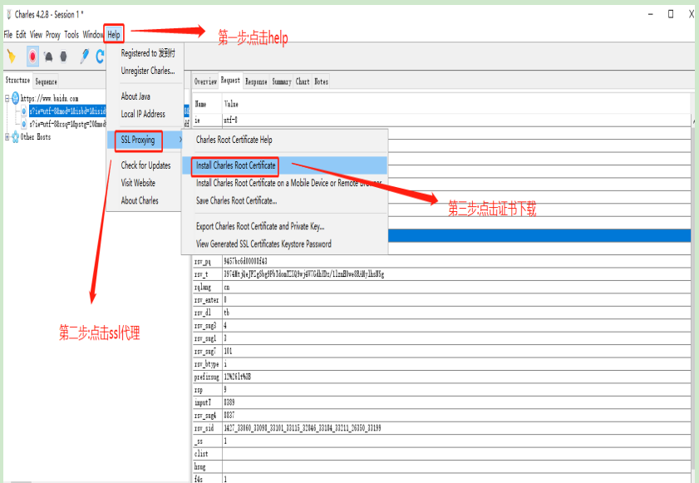Click the rqlang row with value cn

click(x=442, y=287)
